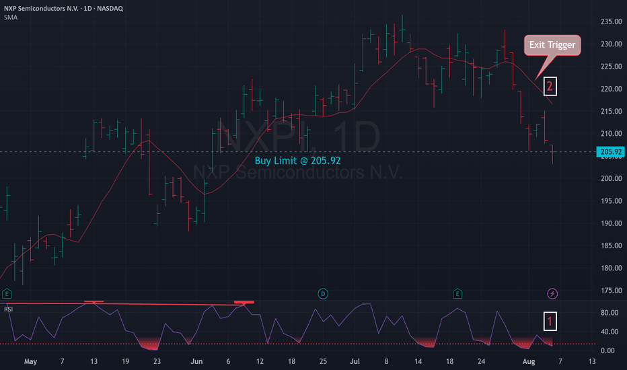Open the earnings 'E' marker below the SMA label
This screenshot has height=370, width=627.
pyautogui.click(x=7, y=294)
